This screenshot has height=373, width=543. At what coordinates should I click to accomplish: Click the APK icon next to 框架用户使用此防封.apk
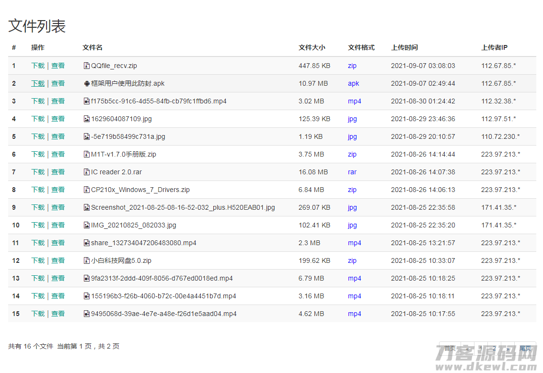[x=87, y=83]
